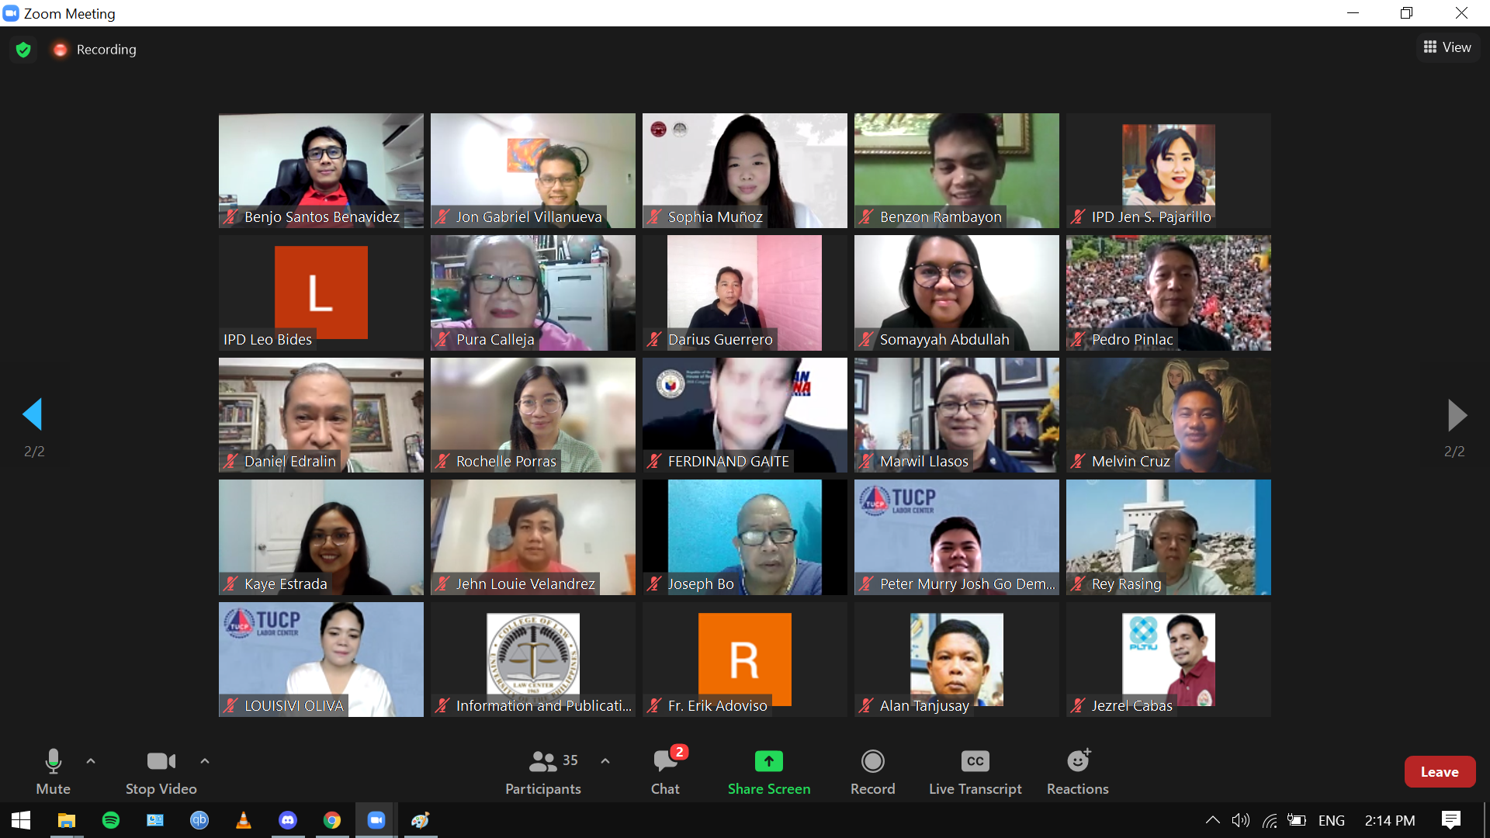The width and height of the screenshot is (1490, 838).
Task: Expand participants options arrow
Action: click(x=605, y=761)
